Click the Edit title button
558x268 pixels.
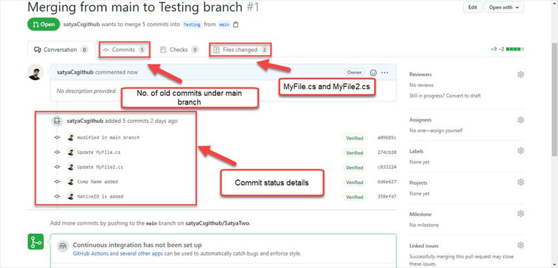click(472, 7)
